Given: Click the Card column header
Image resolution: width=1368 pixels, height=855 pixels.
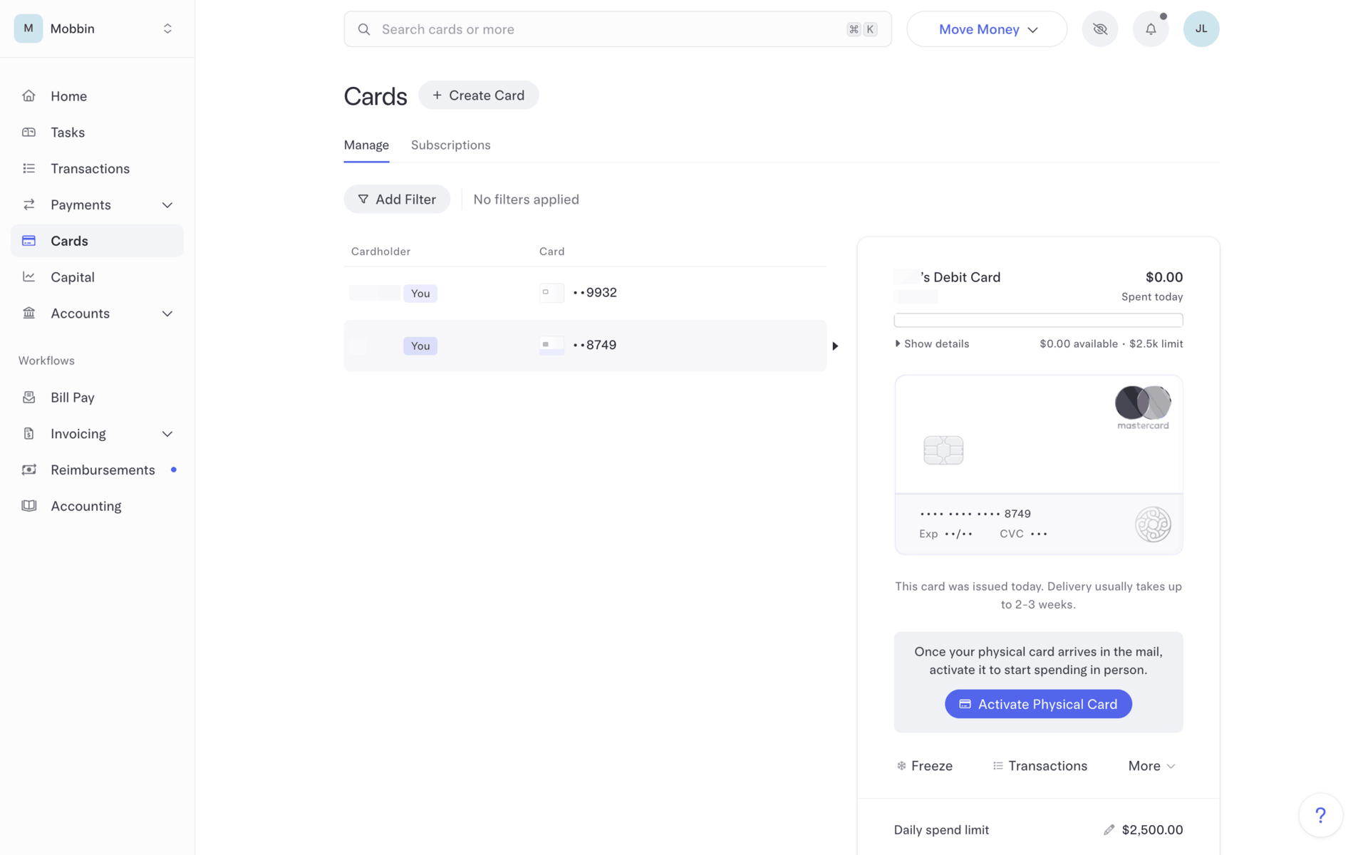Looking at the screenshot, I should pos(551,252).
